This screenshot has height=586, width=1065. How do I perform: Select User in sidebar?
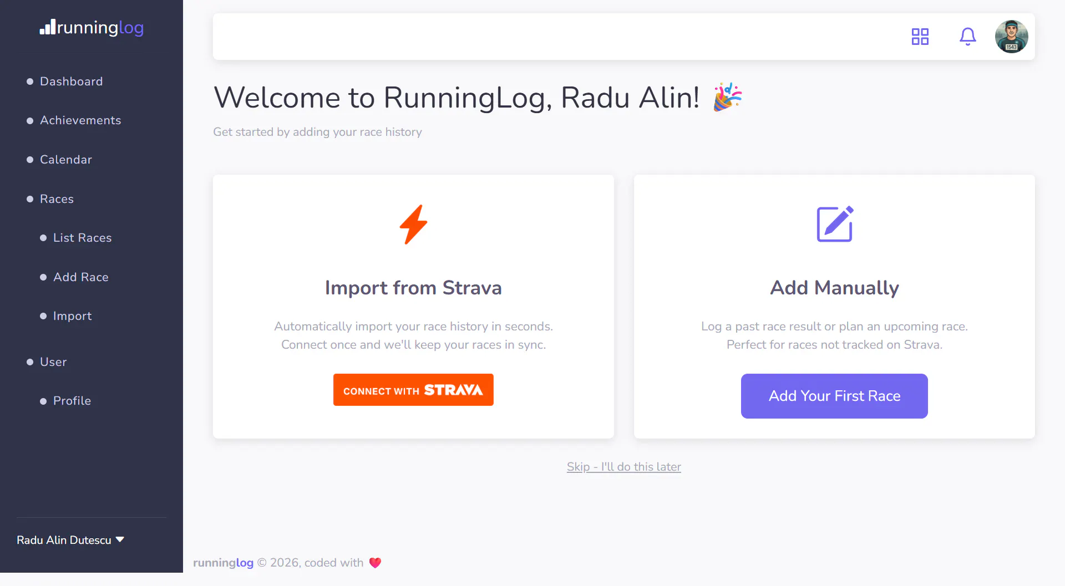click(x=53, y=362)
